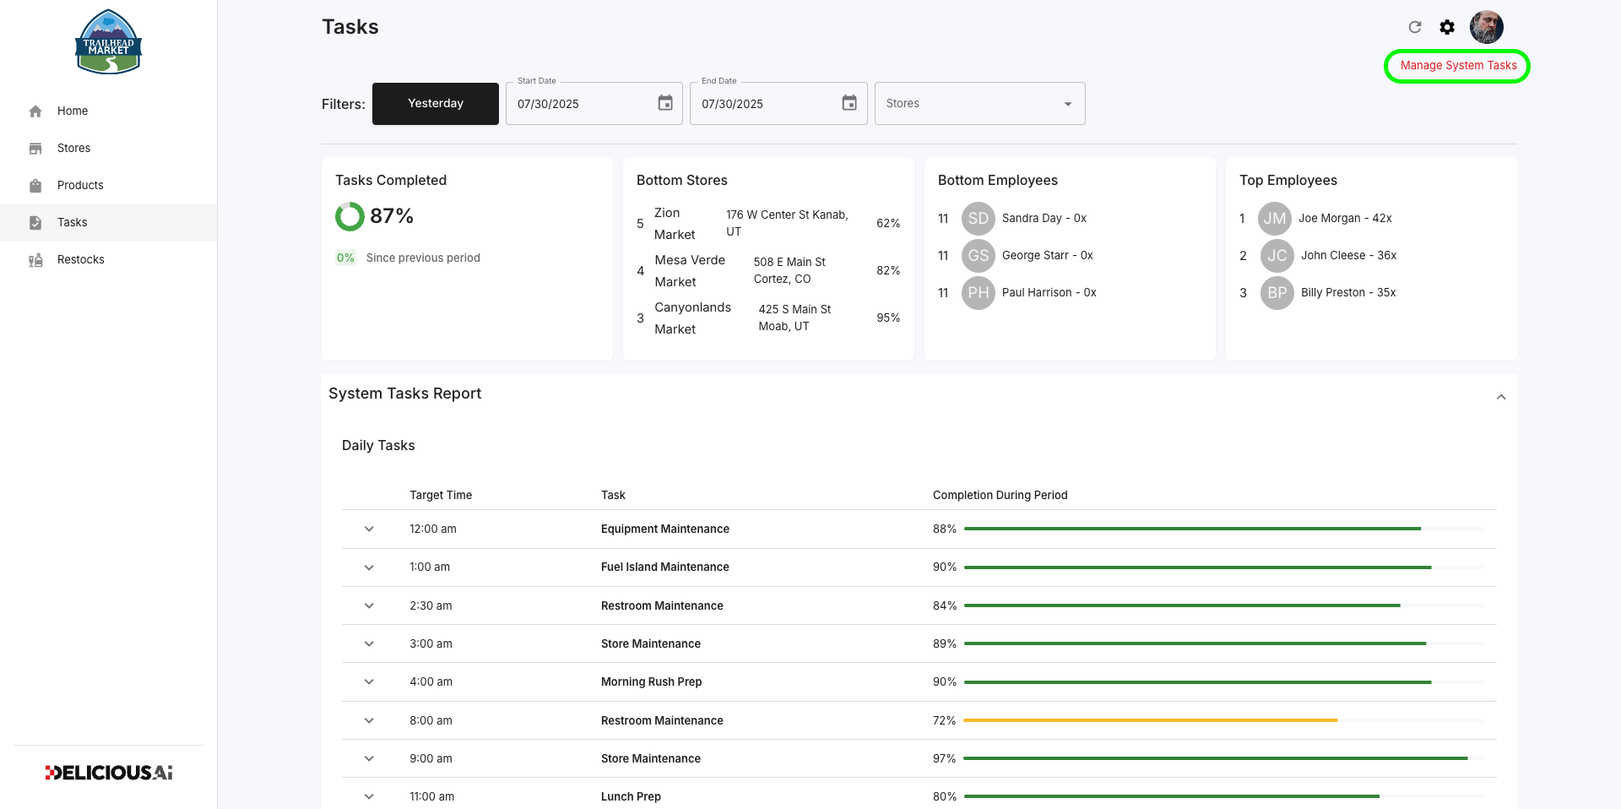1621x809 pixels.
Task: Click the Trailhead Market logo
Action: tap(109, 42)
